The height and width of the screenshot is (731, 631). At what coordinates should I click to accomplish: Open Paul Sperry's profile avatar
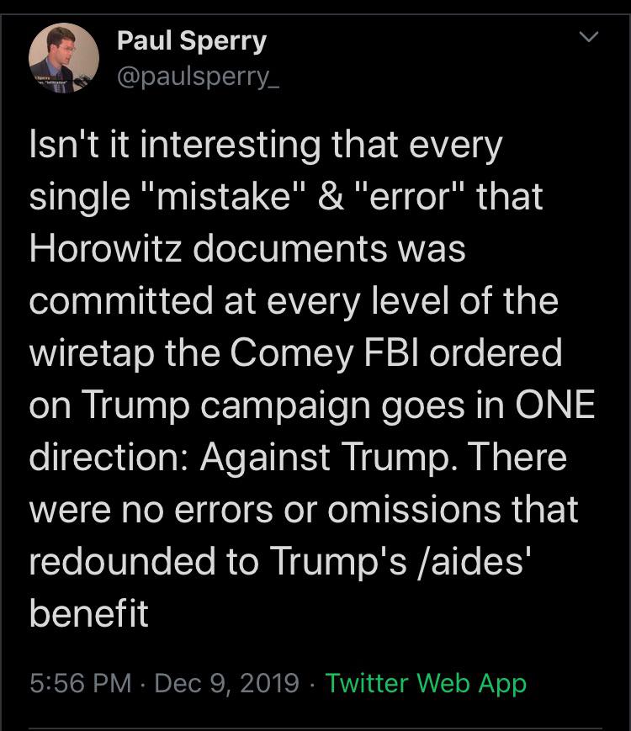tap(63, 58)
